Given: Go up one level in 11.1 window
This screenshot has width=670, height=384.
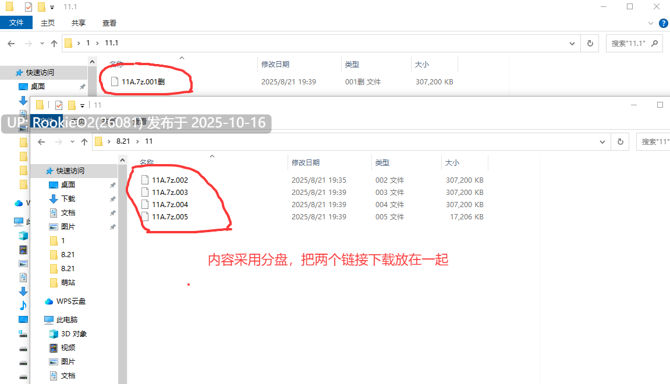Looking at the screenshot, I should (54, 43).
